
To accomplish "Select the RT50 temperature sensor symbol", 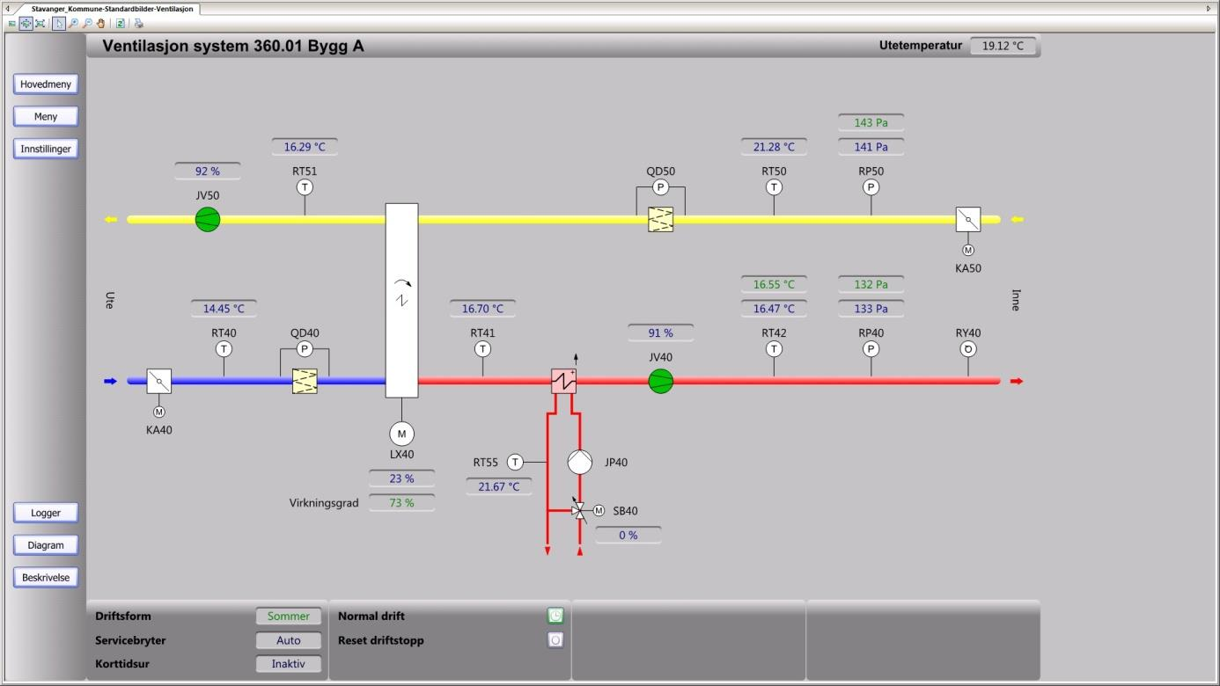I will [774, 187].
